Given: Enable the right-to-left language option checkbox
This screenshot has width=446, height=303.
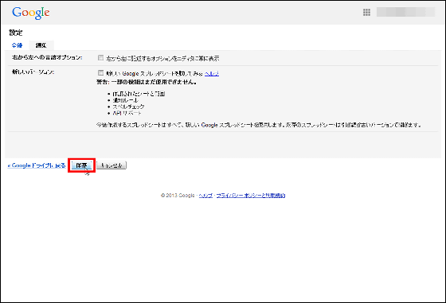Looking at the screenshot, I should [x=100, y=57].
